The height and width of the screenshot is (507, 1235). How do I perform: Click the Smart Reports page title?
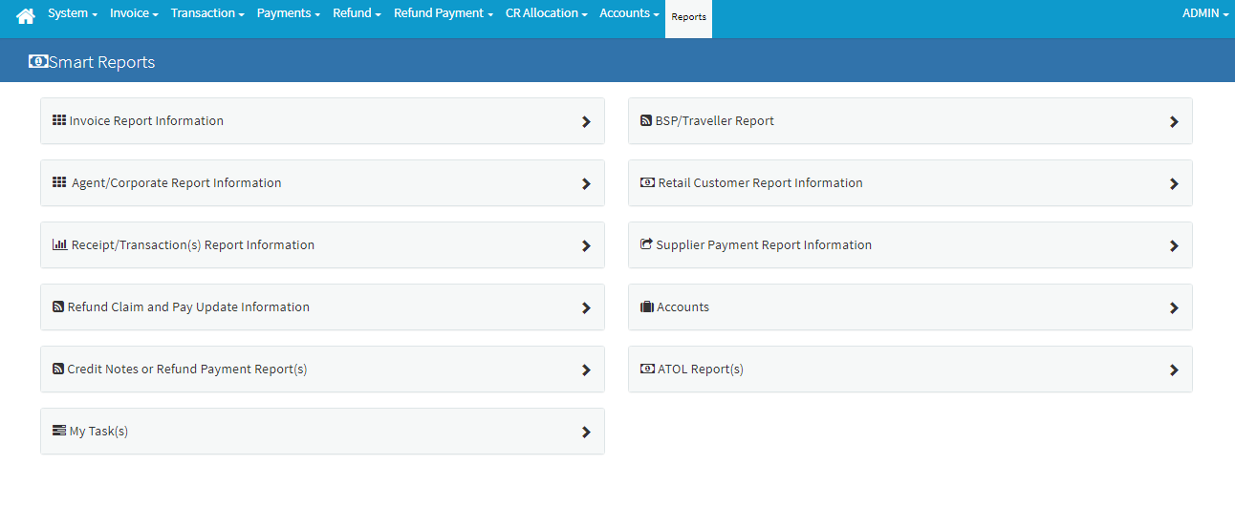click(x=102, y=62)
